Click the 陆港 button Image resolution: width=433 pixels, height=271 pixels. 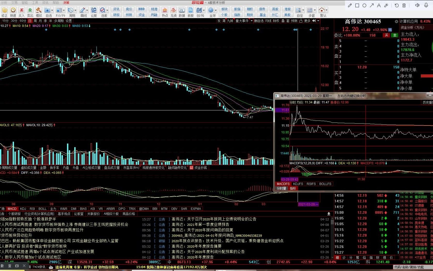click(x=154, y=9)
